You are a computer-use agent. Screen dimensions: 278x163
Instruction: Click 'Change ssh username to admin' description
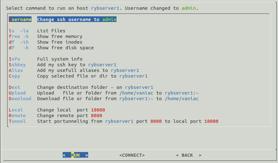(x=77, y=19)
